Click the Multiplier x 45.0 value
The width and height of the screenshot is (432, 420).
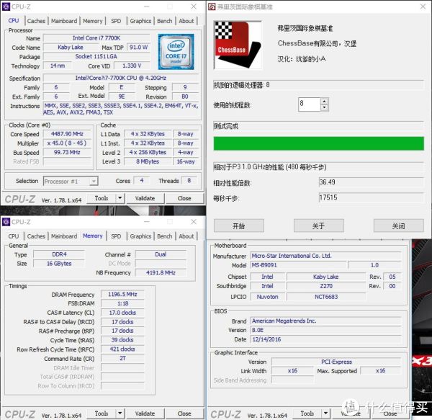pyautogui.click(x=67, y=143)
